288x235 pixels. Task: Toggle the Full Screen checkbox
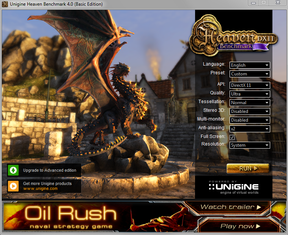click(232, 137)
